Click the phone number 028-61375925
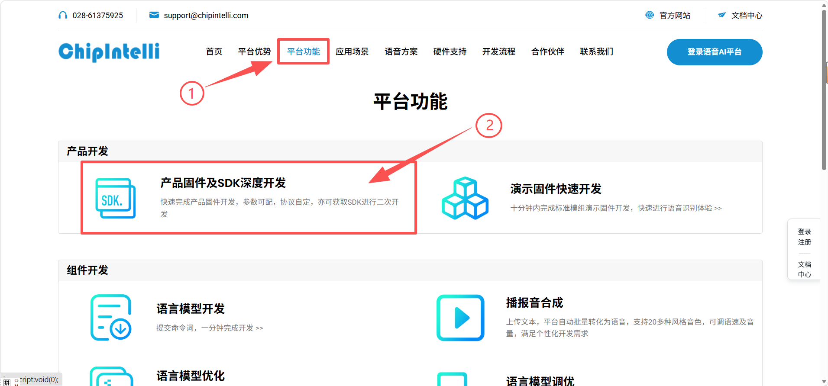The width and height of the screenshot is (828, 386). tap(98, 15)
